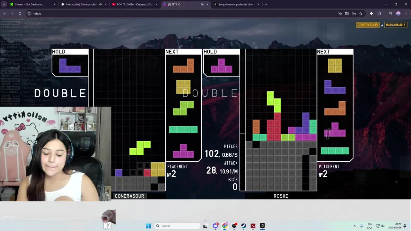The width and height of the screenshot is (411, 231).
Task: Close the TikTok tab
Action: [x=258, y=4]
